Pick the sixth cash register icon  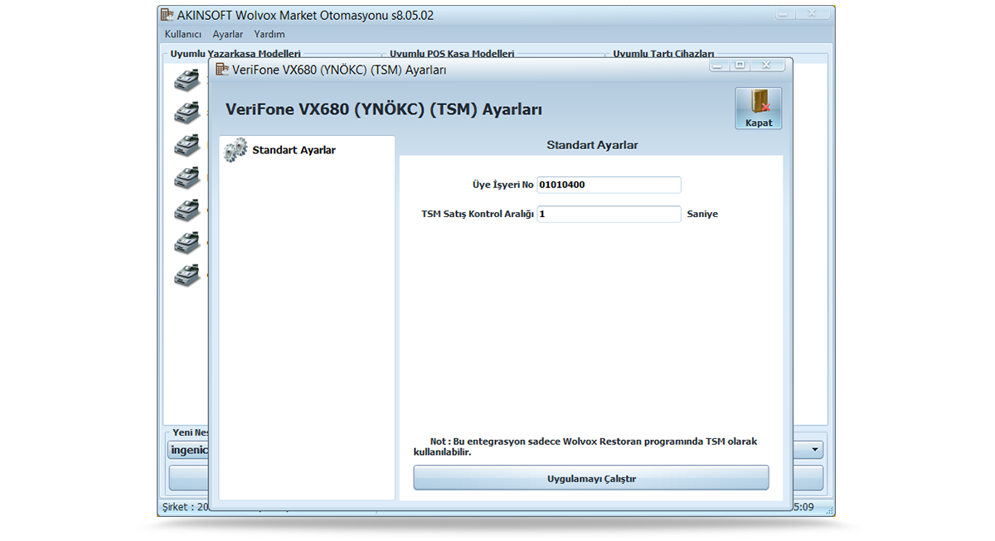pyautogui.click(x=187, y=242)
